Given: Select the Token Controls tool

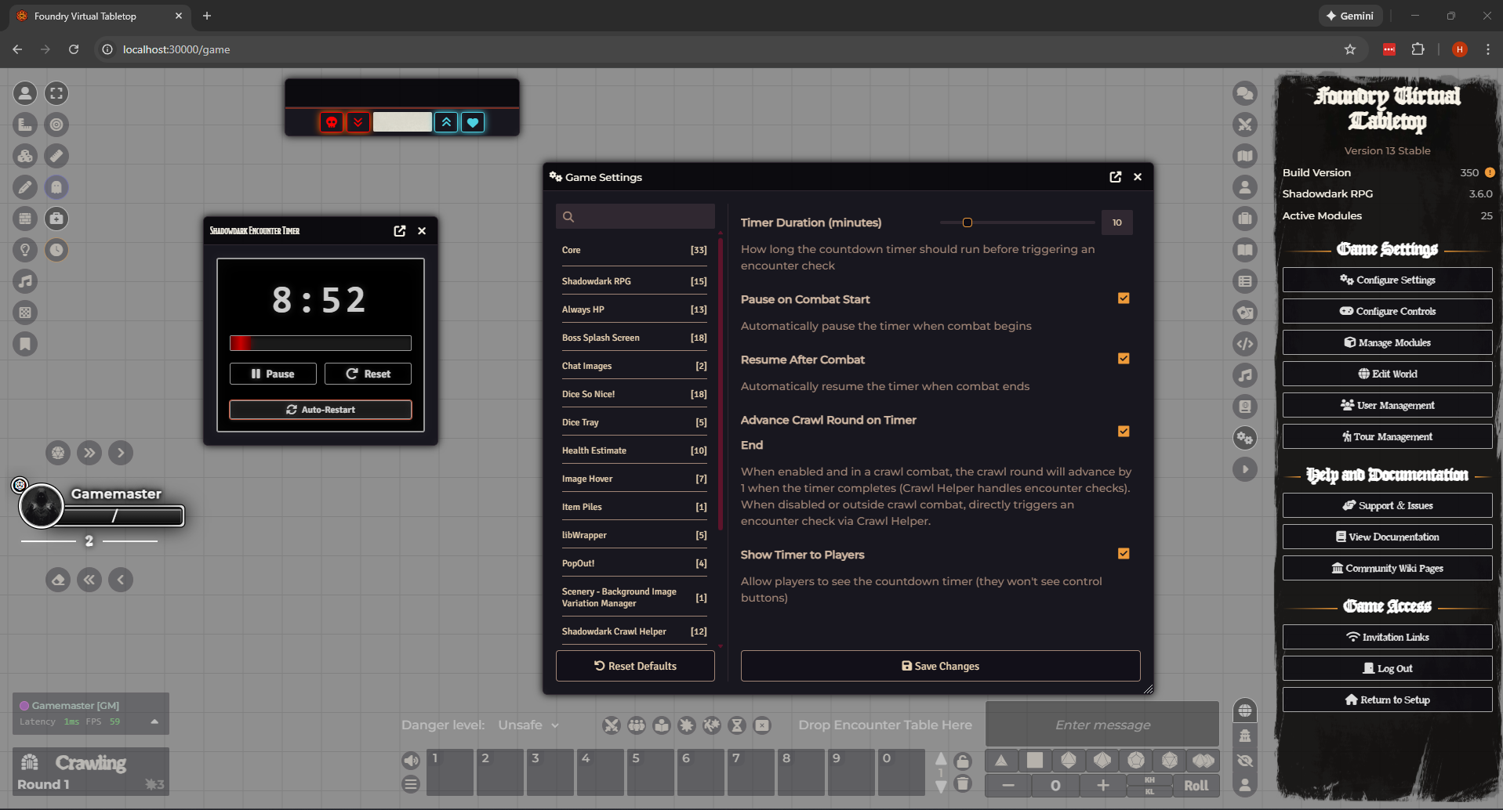Looking at the screenshot, I should [25, 93].
